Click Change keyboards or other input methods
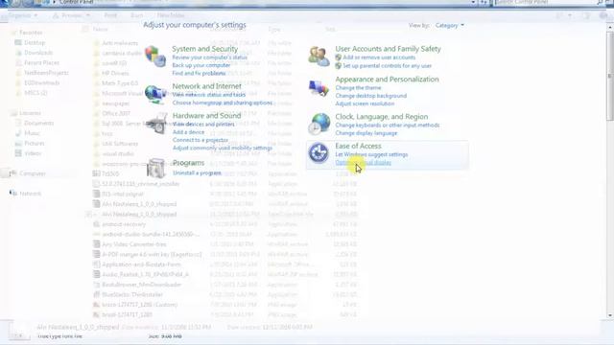The width and height of the screenshot is (614, 345). click(x=388, y=126)
